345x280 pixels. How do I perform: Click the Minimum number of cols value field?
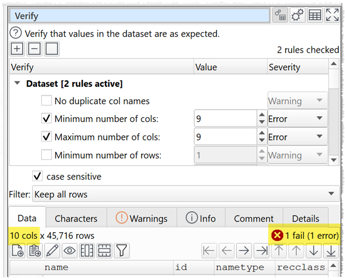[x=224, y=119]
